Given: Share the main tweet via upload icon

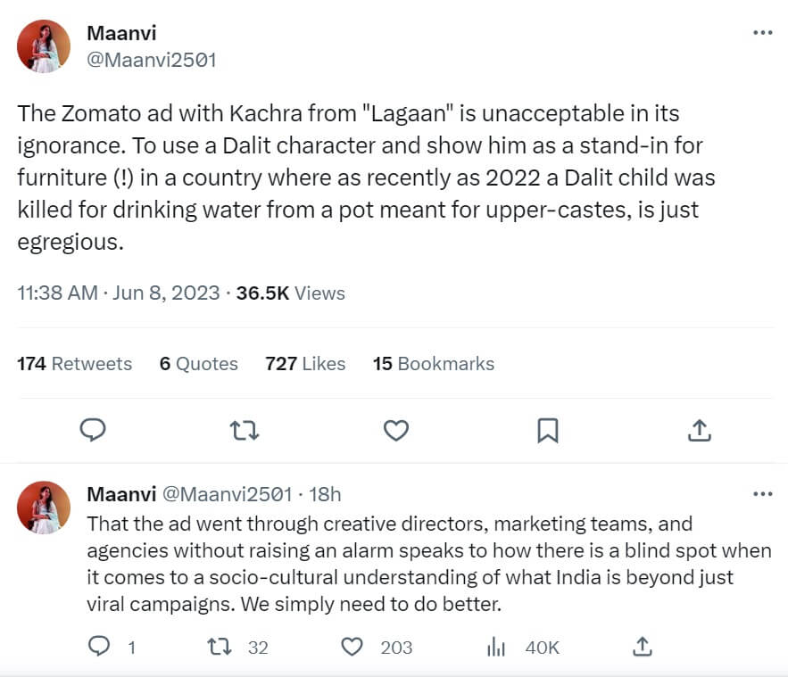Looking at the screenshot, I should point(700,431).
